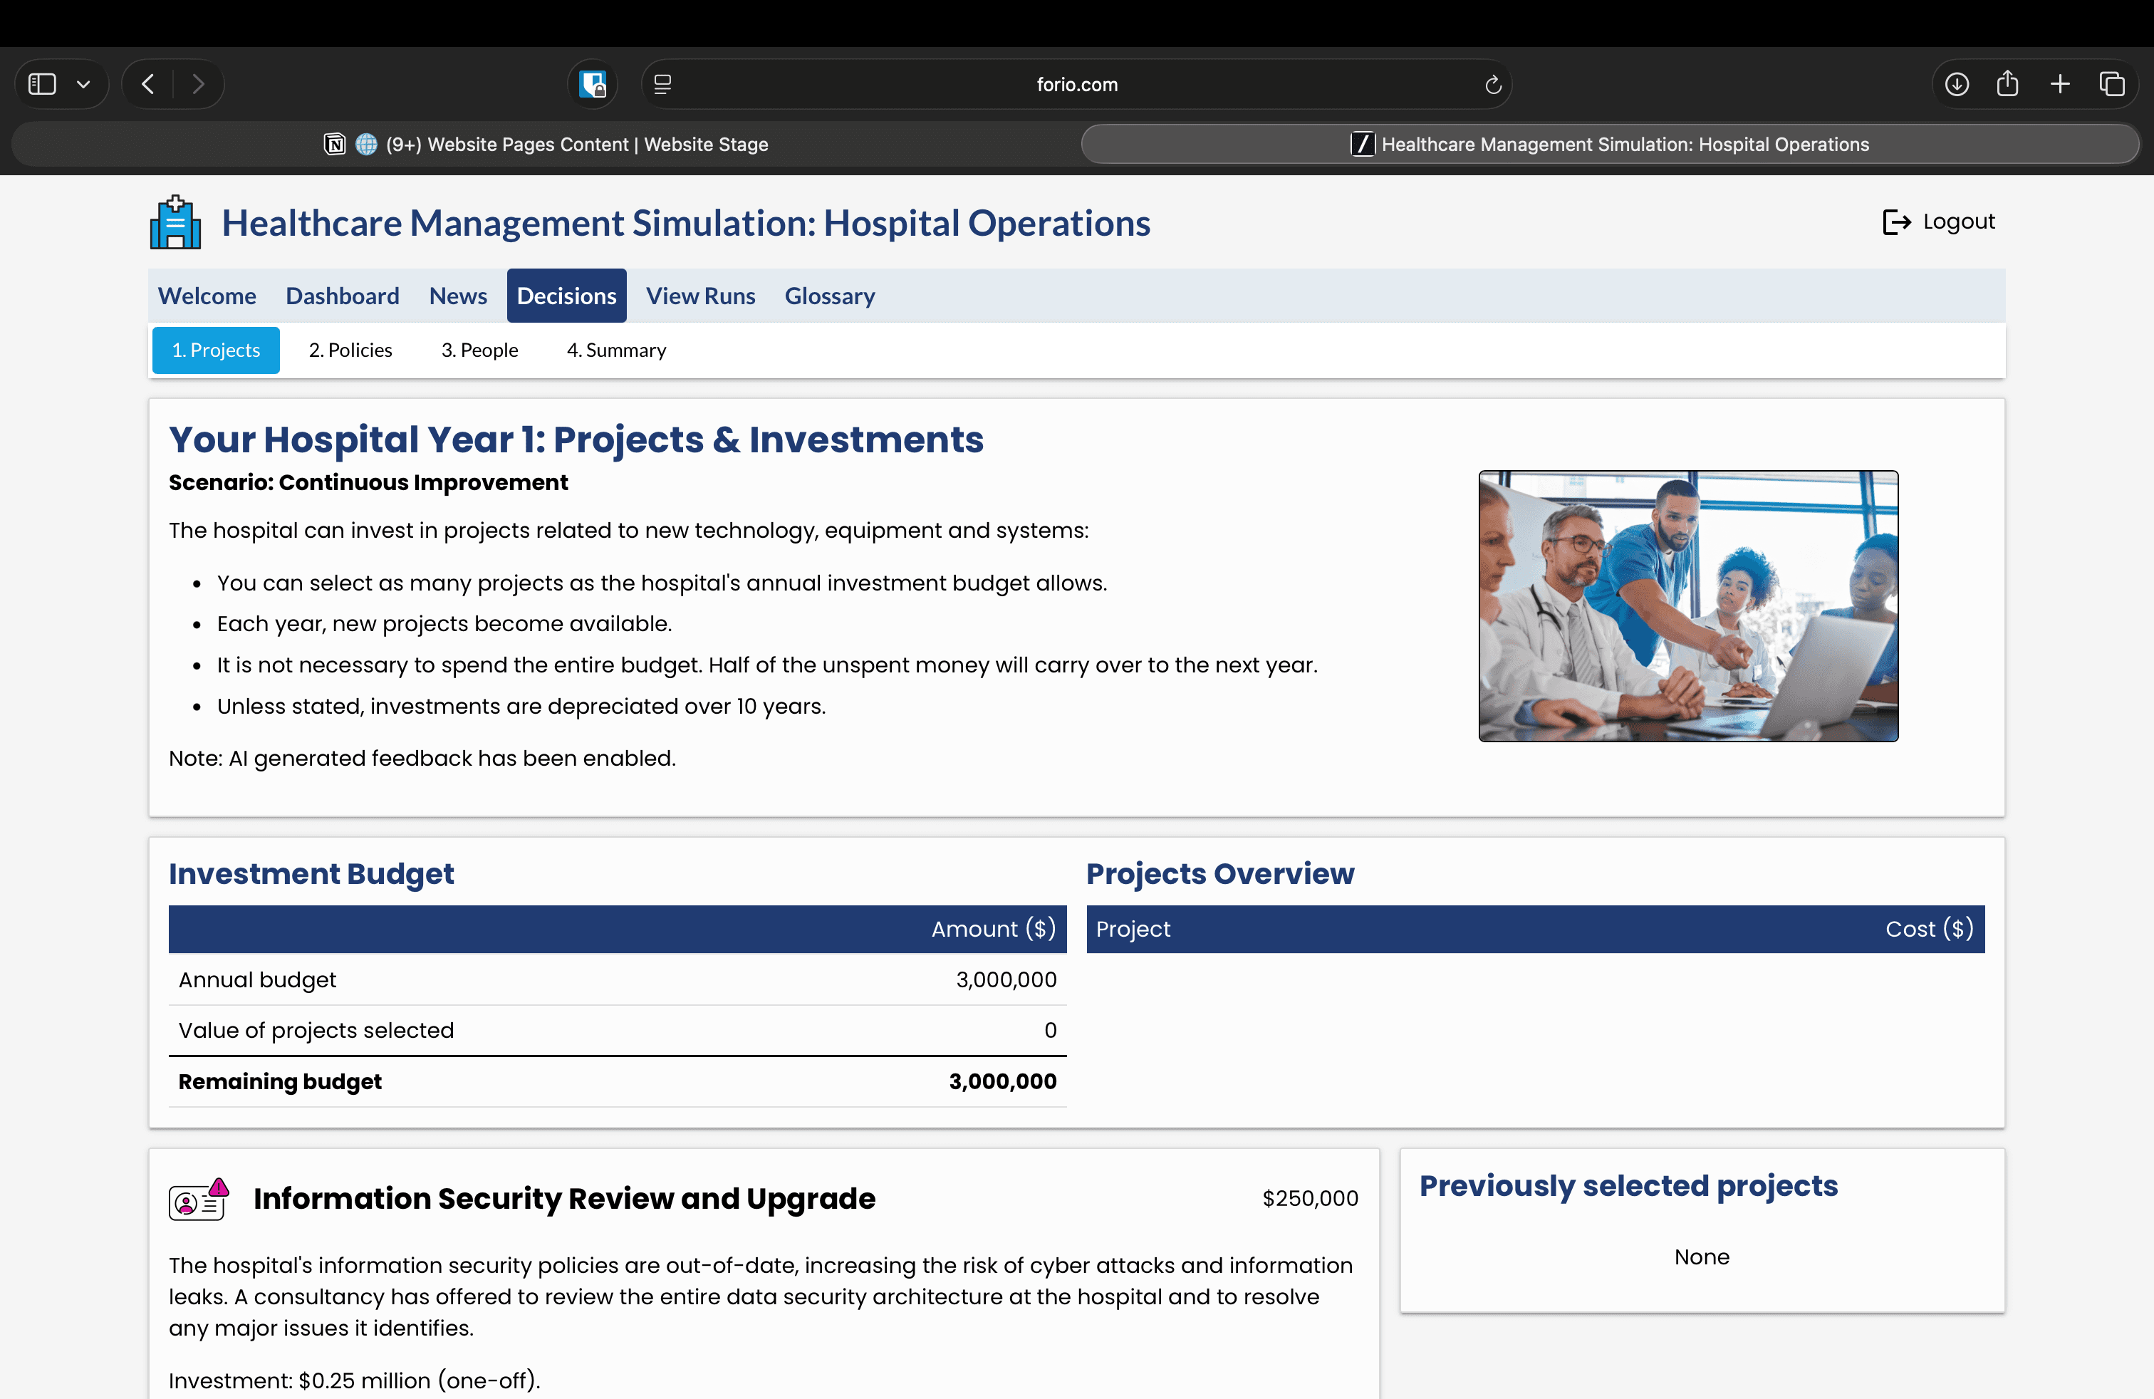Click the forio.com address bar
Viewport: 2154px width, 1399px height.
click(1076, 84)
